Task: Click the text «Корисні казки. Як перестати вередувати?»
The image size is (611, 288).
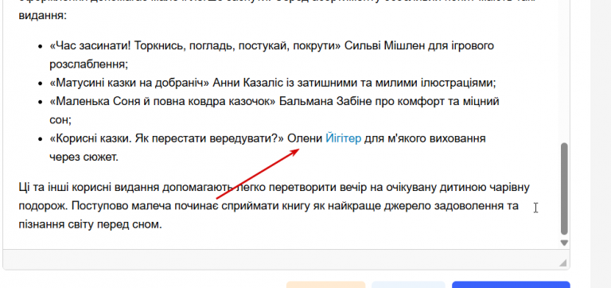Action: click(167, 138)
